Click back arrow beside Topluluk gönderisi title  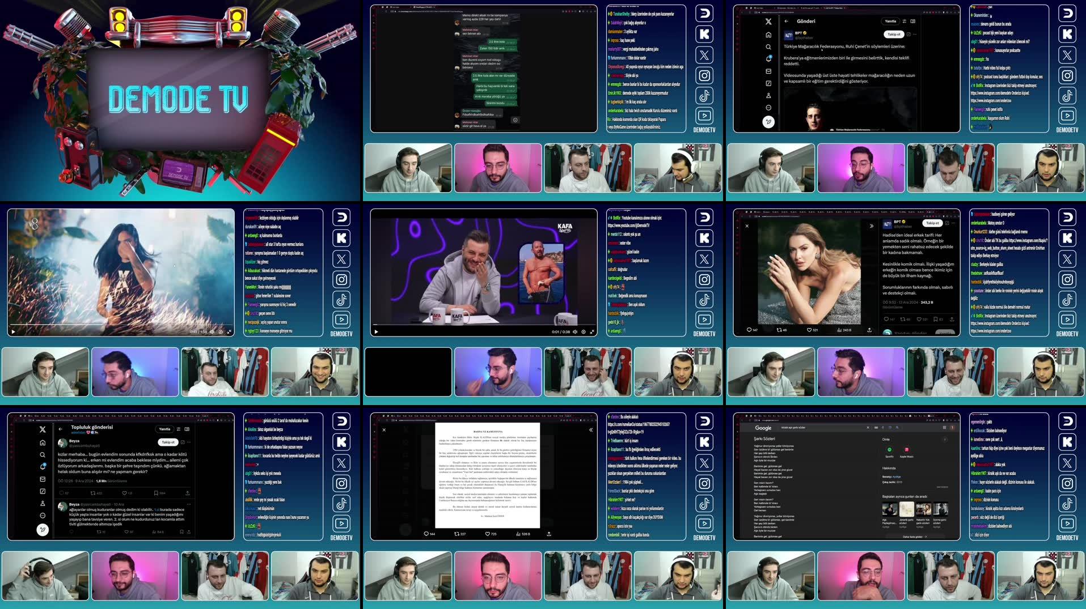tap(61, 429)
